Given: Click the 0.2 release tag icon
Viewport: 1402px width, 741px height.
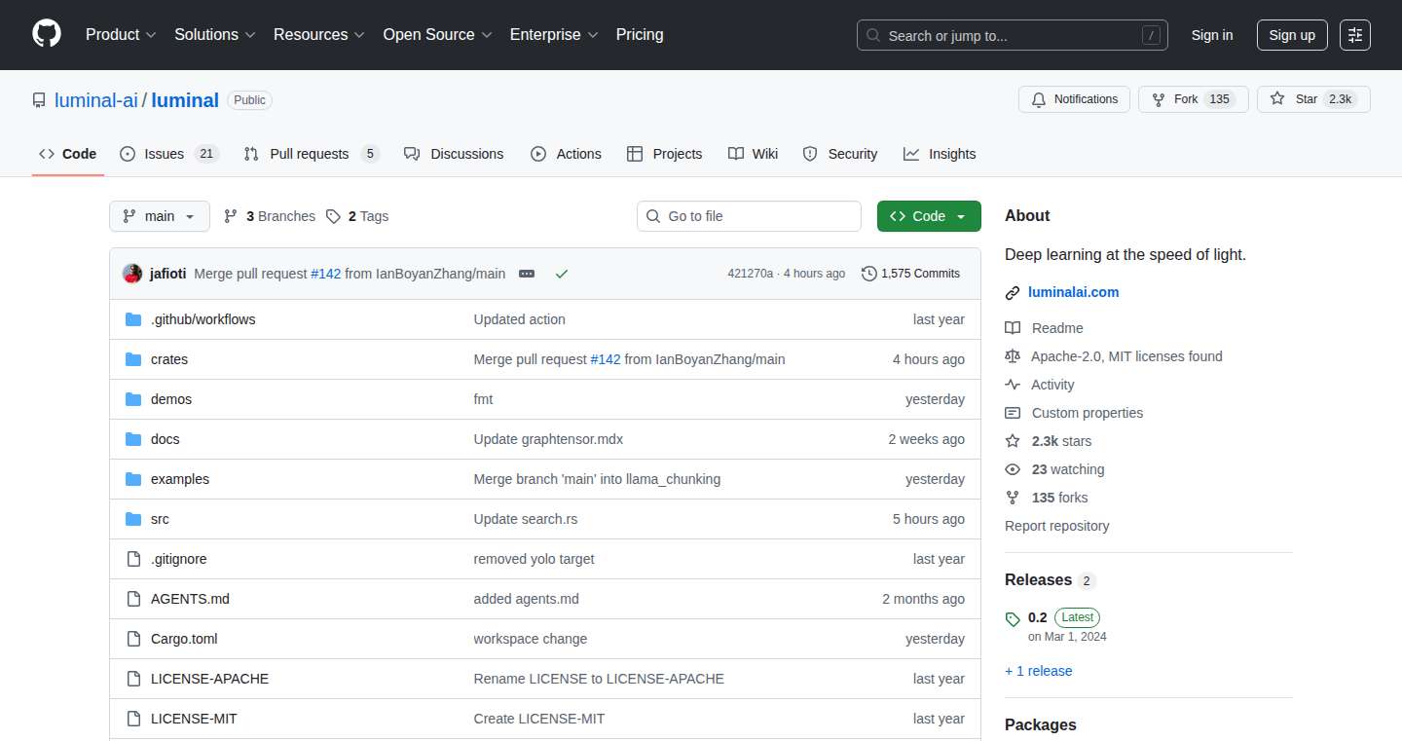Looking at the screenshot, I should (x=1013, y=618).
